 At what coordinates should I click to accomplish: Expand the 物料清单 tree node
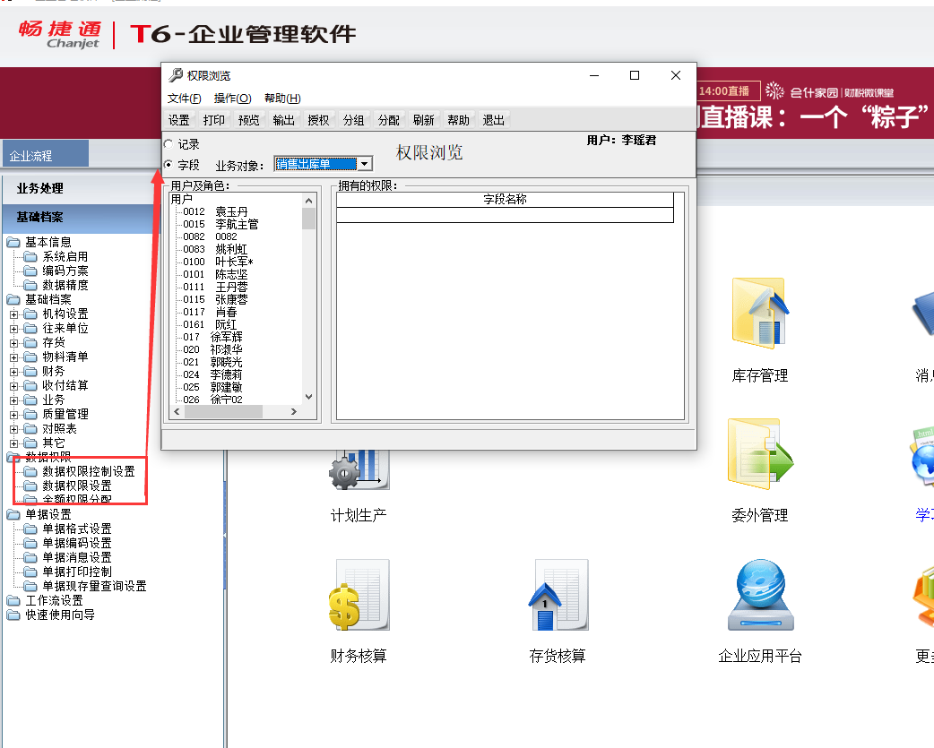pyautogui.click(x=13, y=357)
